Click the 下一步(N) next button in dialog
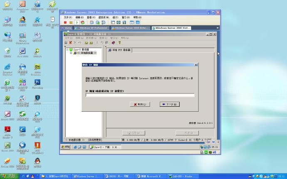Screen dimensions: 287x179 (169, 104)
